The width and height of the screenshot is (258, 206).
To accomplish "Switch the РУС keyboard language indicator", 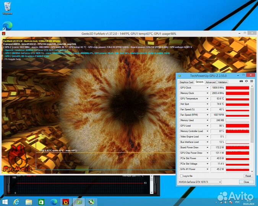I will click(237, 202).
